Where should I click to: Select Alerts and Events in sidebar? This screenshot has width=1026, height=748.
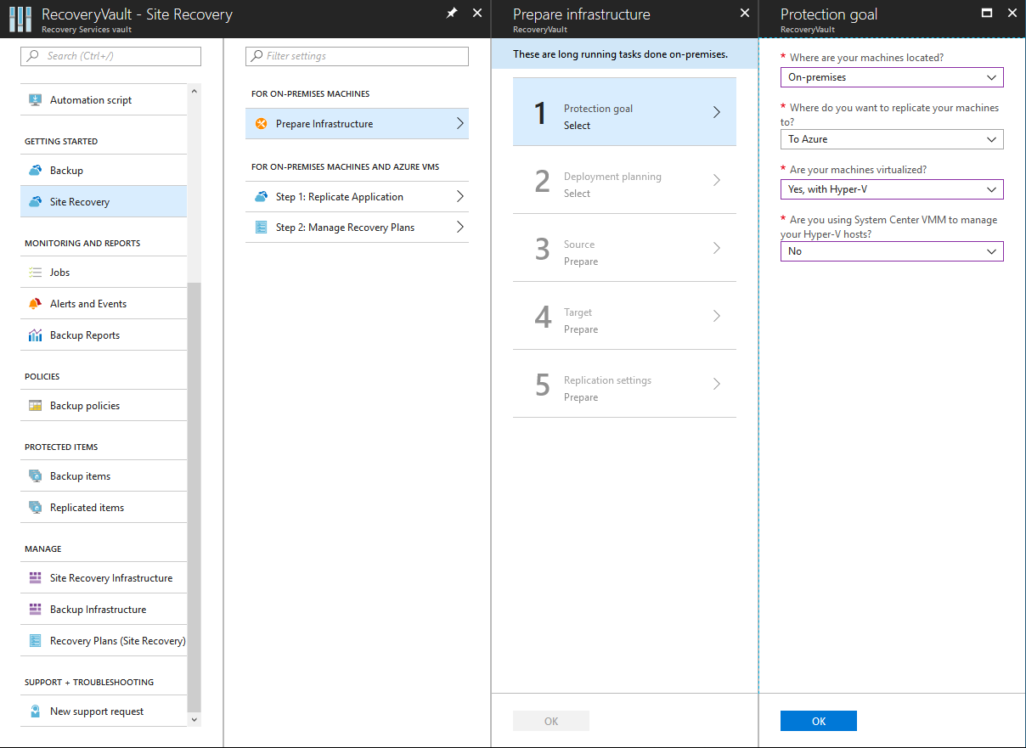click(x=104, y=303)
